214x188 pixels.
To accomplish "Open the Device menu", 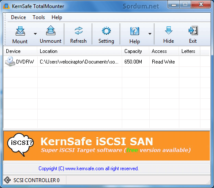I will (x=19, y=17).
